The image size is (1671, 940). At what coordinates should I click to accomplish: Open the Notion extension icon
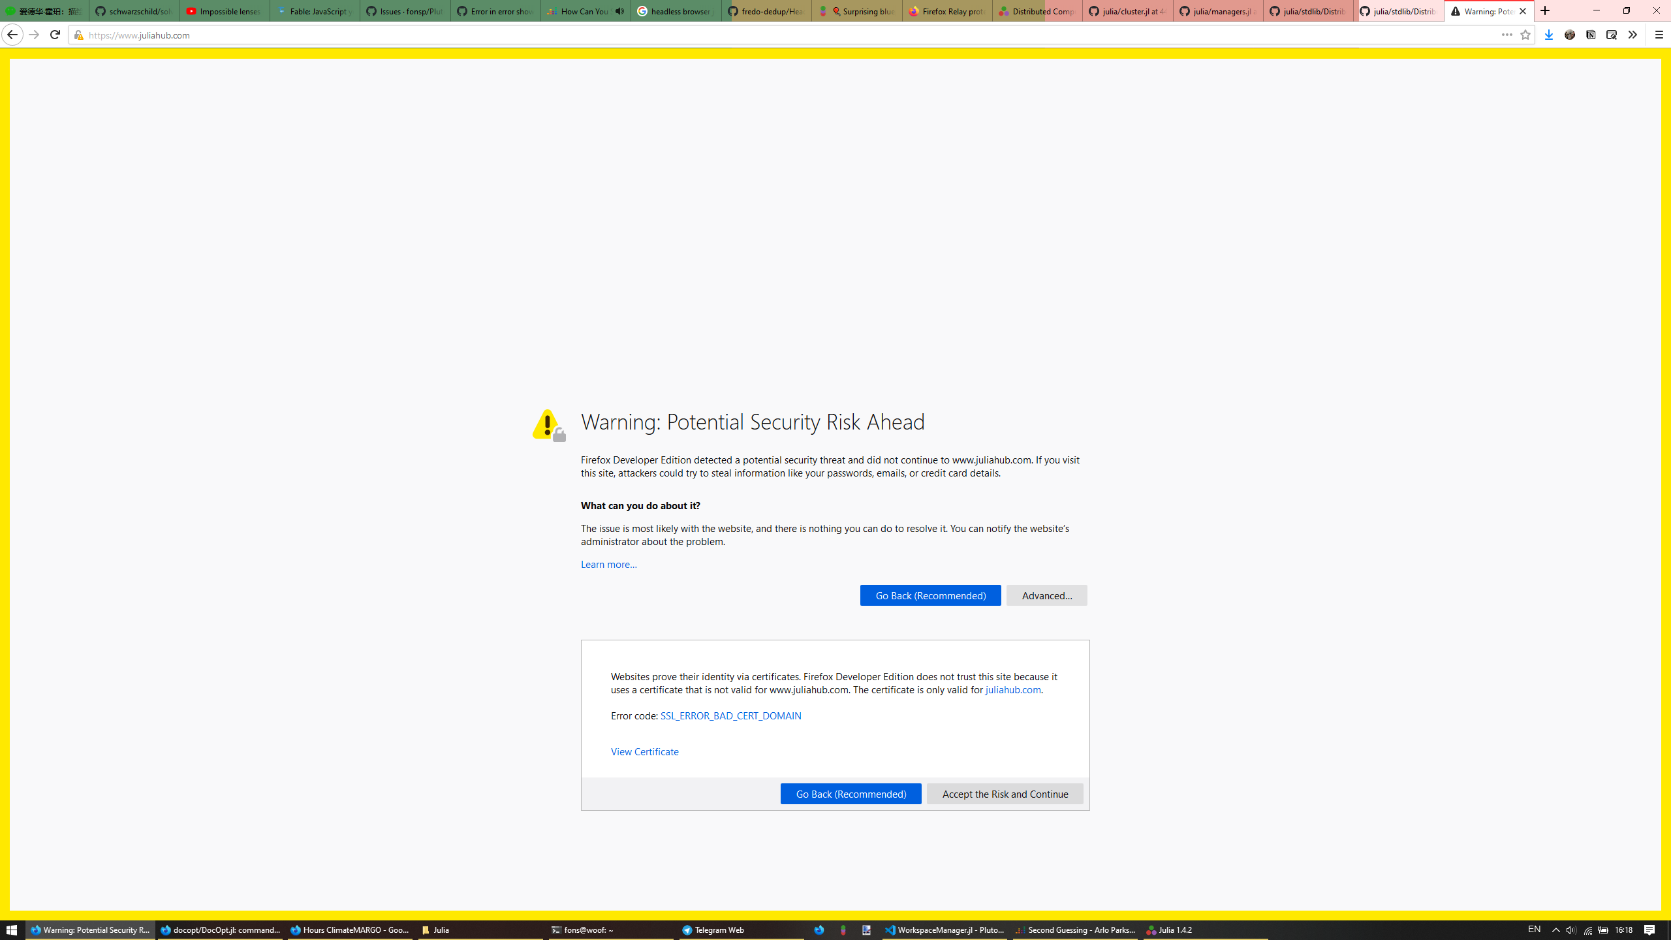(1591, 35)
